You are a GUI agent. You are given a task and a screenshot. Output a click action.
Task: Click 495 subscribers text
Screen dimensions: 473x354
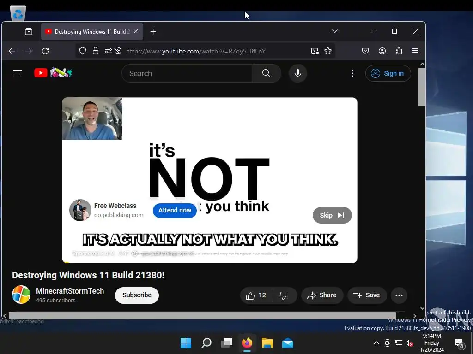[x=56, y=301]
